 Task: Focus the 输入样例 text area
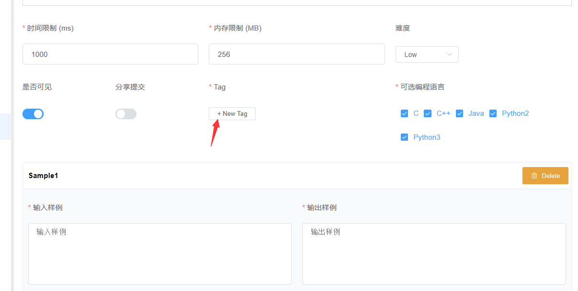(x=160, y=254)
